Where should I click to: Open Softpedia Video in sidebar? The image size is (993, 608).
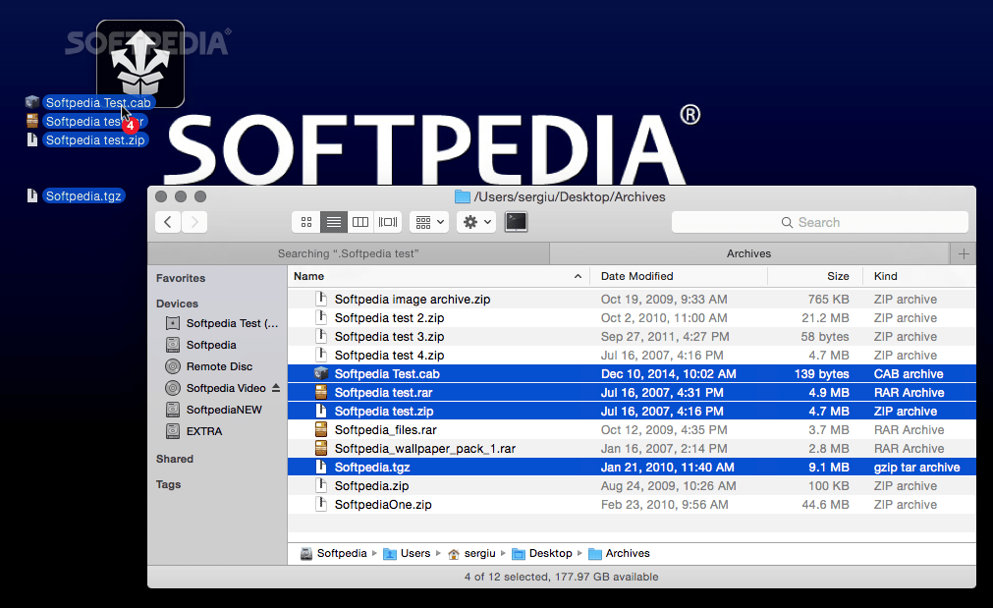(x=215, y=388)
